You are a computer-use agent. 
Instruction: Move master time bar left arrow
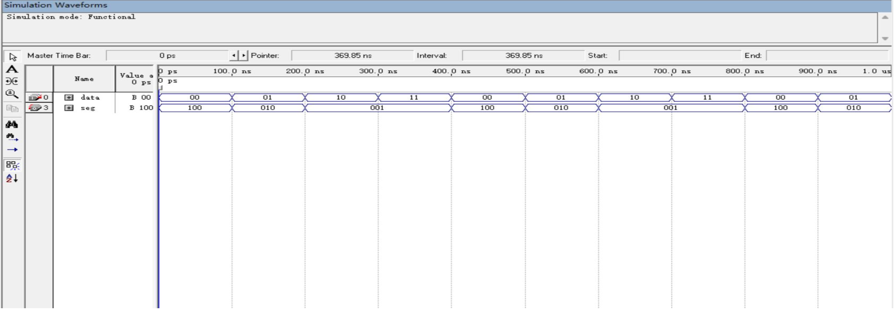(x=234, y=56)
